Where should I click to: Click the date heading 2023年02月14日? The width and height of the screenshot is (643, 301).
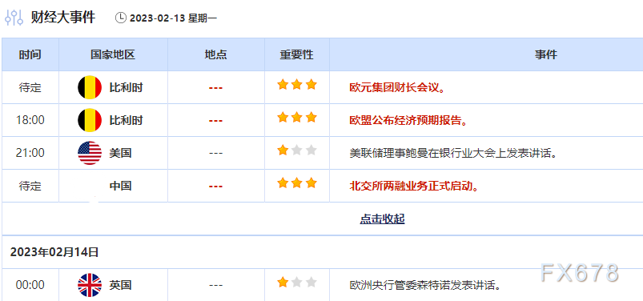point(54,252)
